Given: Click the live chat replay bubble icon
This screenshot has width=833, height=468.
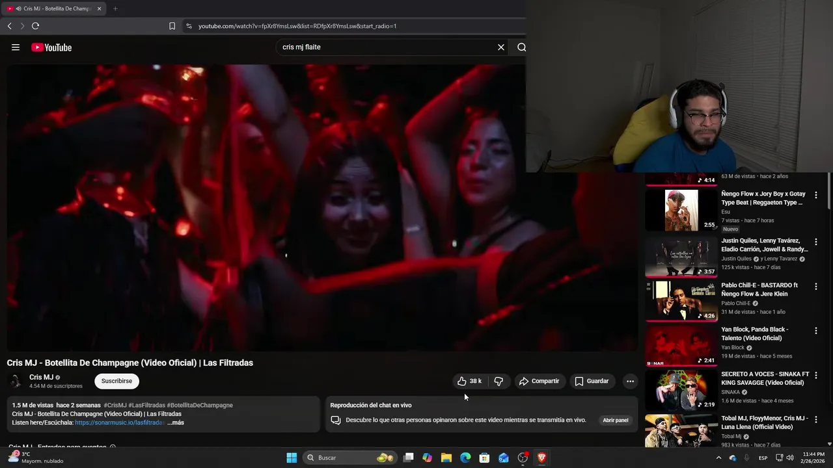Looking at the screenshot, I should (336, 421).
